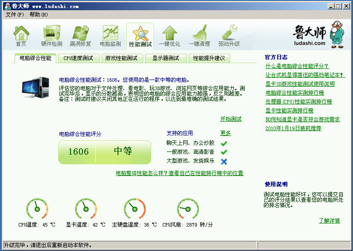Switch to CPU速度测试 tab
The width and height of the screenshot is (353, 251).
78,58
